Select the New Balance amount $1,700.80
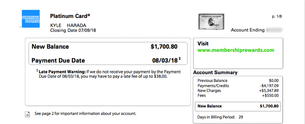Screen dimensions: 305x124 point(164,47)
